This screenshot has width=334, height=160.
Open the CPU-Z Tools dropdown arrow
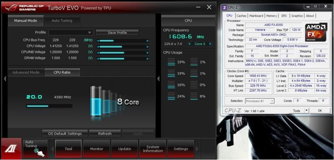(x=306, y=110)
